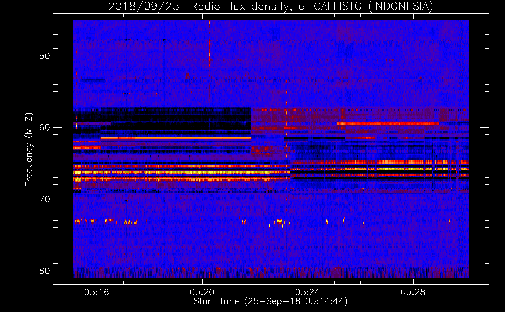Click the 05:24 time tick label
505x312 pixels.
tap(308, 292)
